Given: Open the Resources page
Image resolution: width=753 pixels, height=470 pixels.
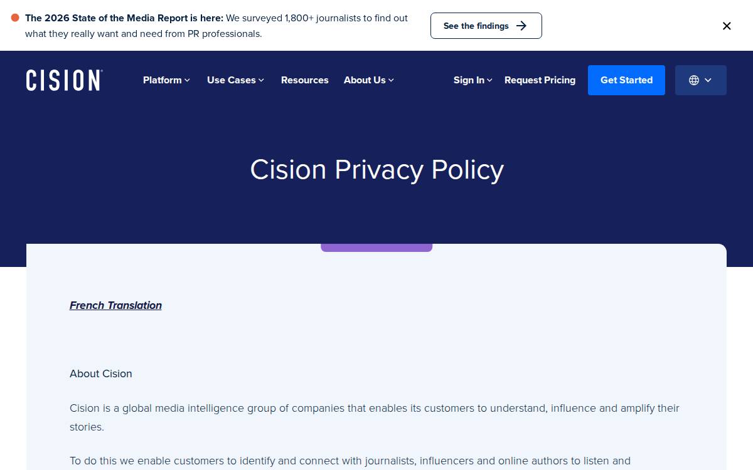Looking at the screenshot, I should (x=305, y=80).
